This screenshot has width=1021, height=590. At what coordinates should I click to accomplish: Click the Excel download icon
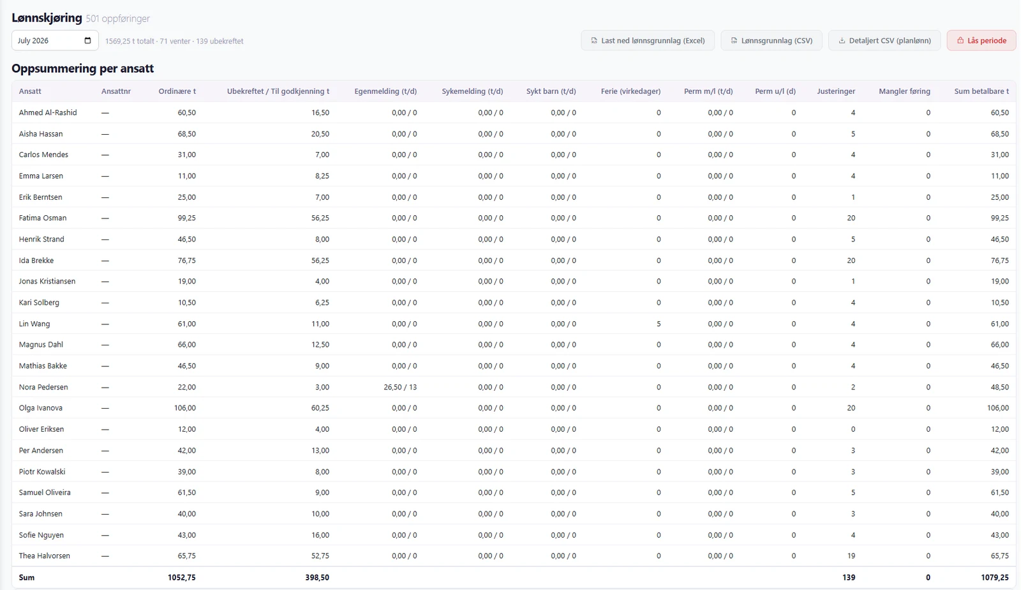594,40
